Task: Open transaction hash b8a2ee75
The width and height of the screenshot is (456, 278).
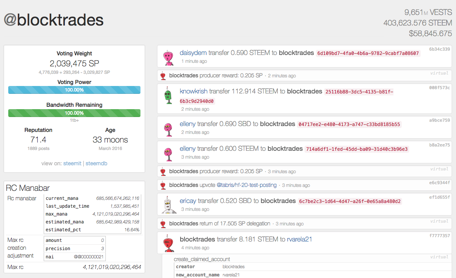Action: [439, 145]
